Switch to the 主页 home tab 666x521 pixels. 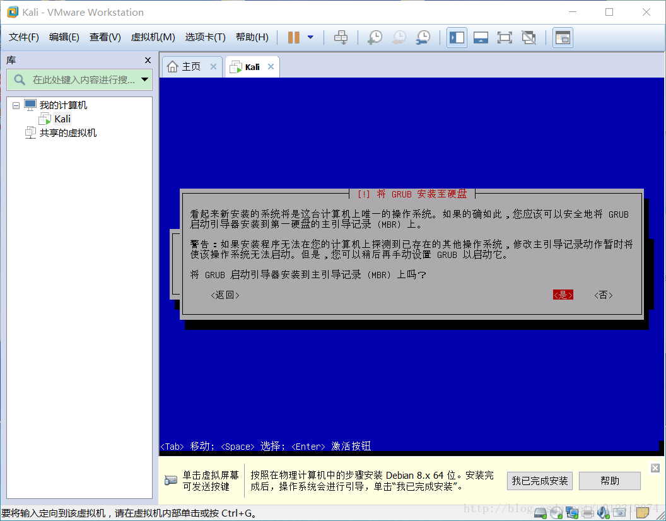pyautogui.click(x=191, y=67)
